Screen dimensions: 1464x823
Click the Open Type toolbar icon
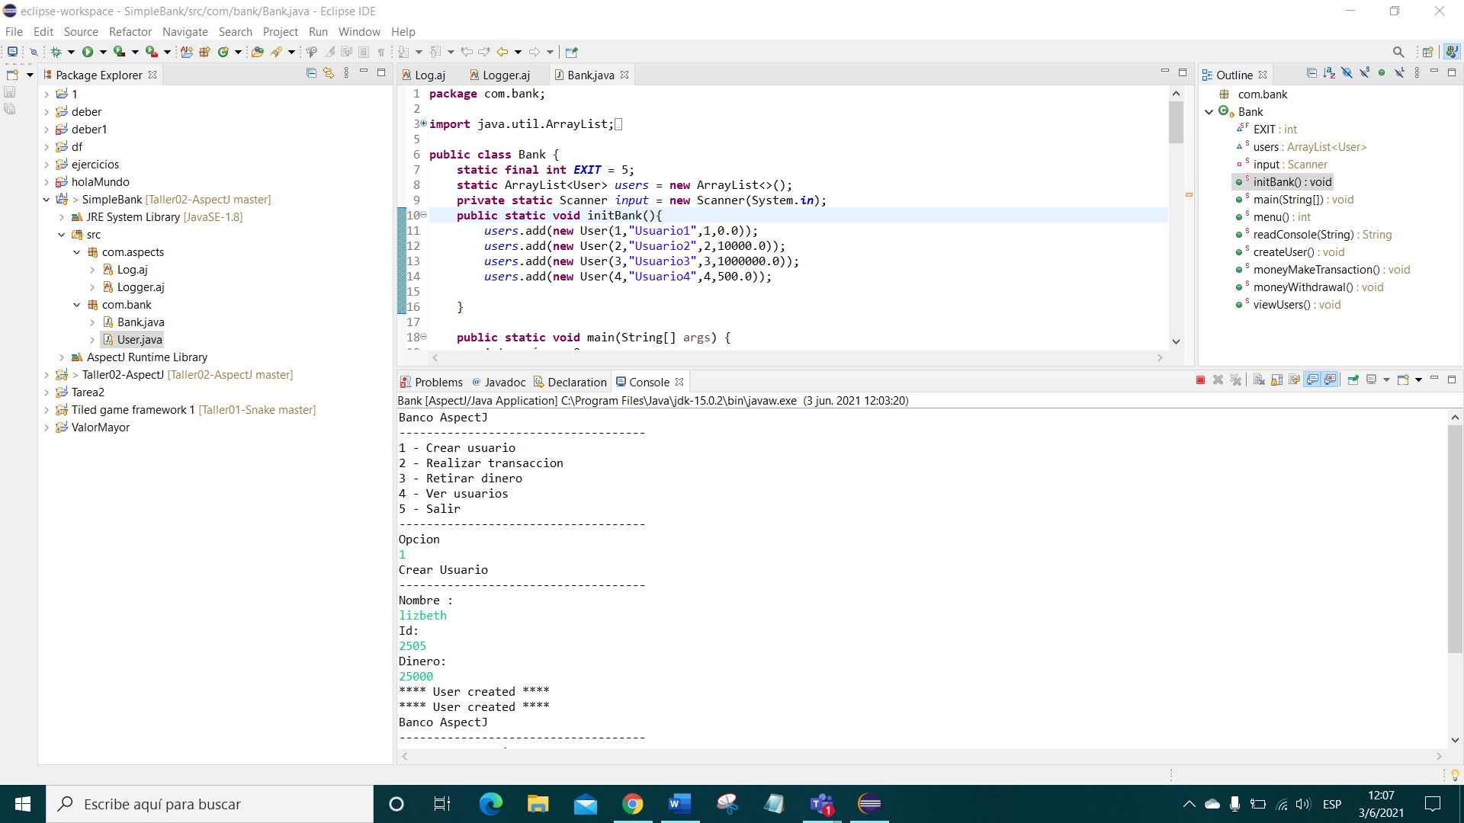pos(258,52)
